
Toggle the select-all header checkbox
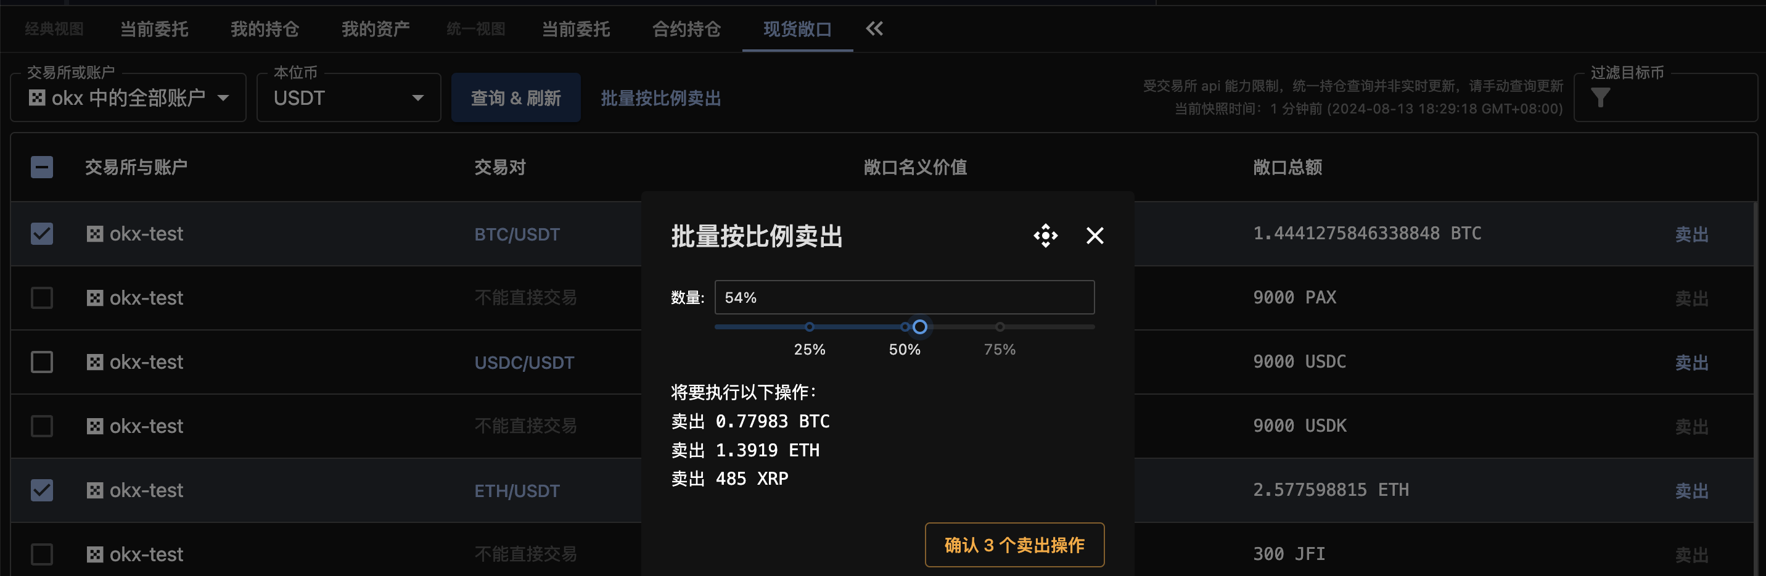[x=42, y=167]
